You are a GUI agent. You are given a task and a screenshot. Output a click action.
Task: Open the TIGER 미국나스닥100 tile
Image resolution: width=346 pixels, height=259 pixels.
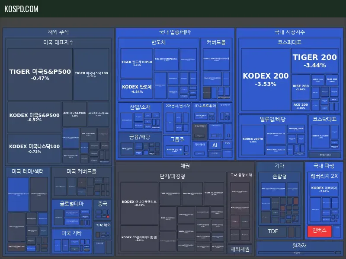pyautogui.click(x=91, y=74)
